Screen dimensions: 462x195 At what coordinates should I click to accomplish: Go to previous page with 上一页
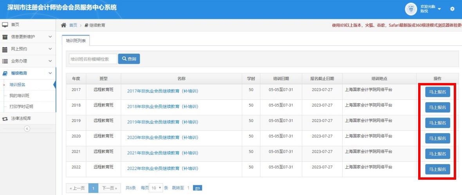(x=77, y=188)
